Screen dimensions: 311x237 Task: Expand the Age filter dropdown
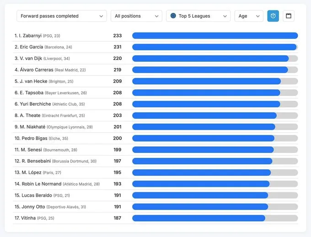click(x=249, y=16)
